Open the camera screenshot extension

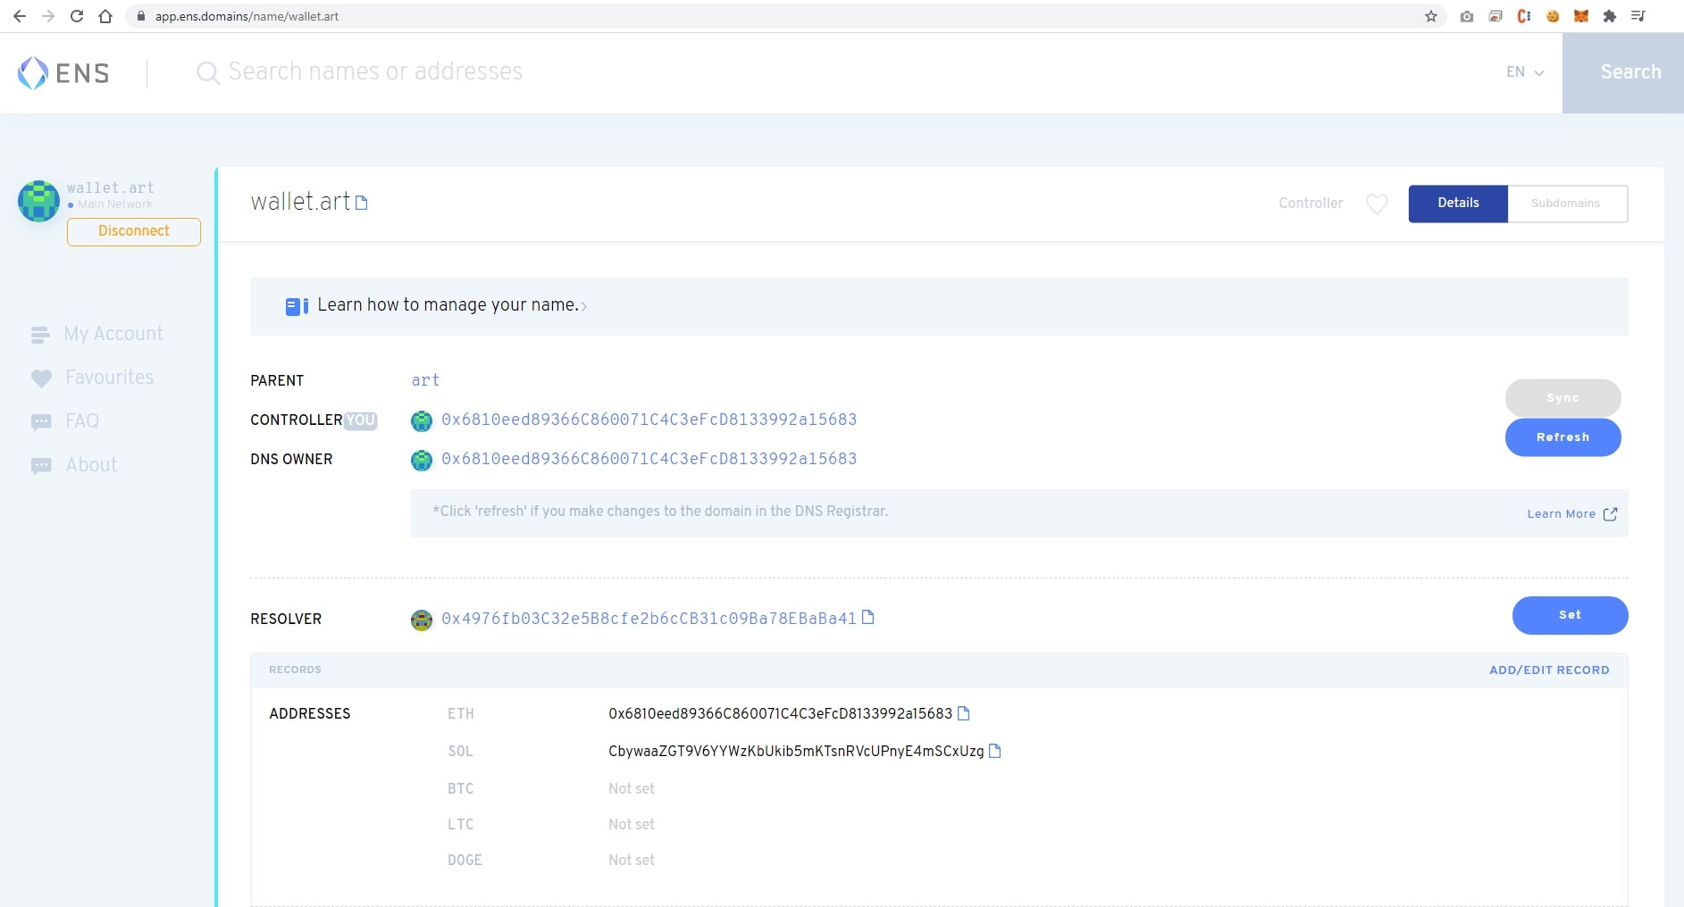click(x=1467, y=16)
